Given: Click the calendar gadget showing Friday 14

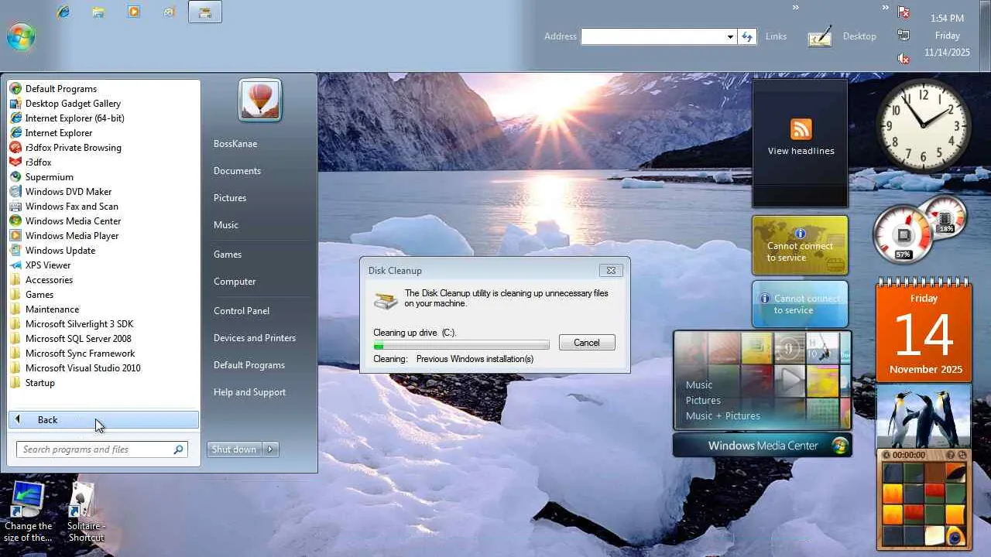Looking at the screenshot, I should pos(924,330).
